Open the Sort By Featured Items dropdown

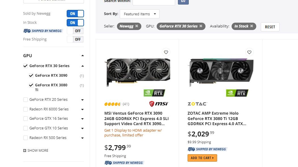pos(139,14)
